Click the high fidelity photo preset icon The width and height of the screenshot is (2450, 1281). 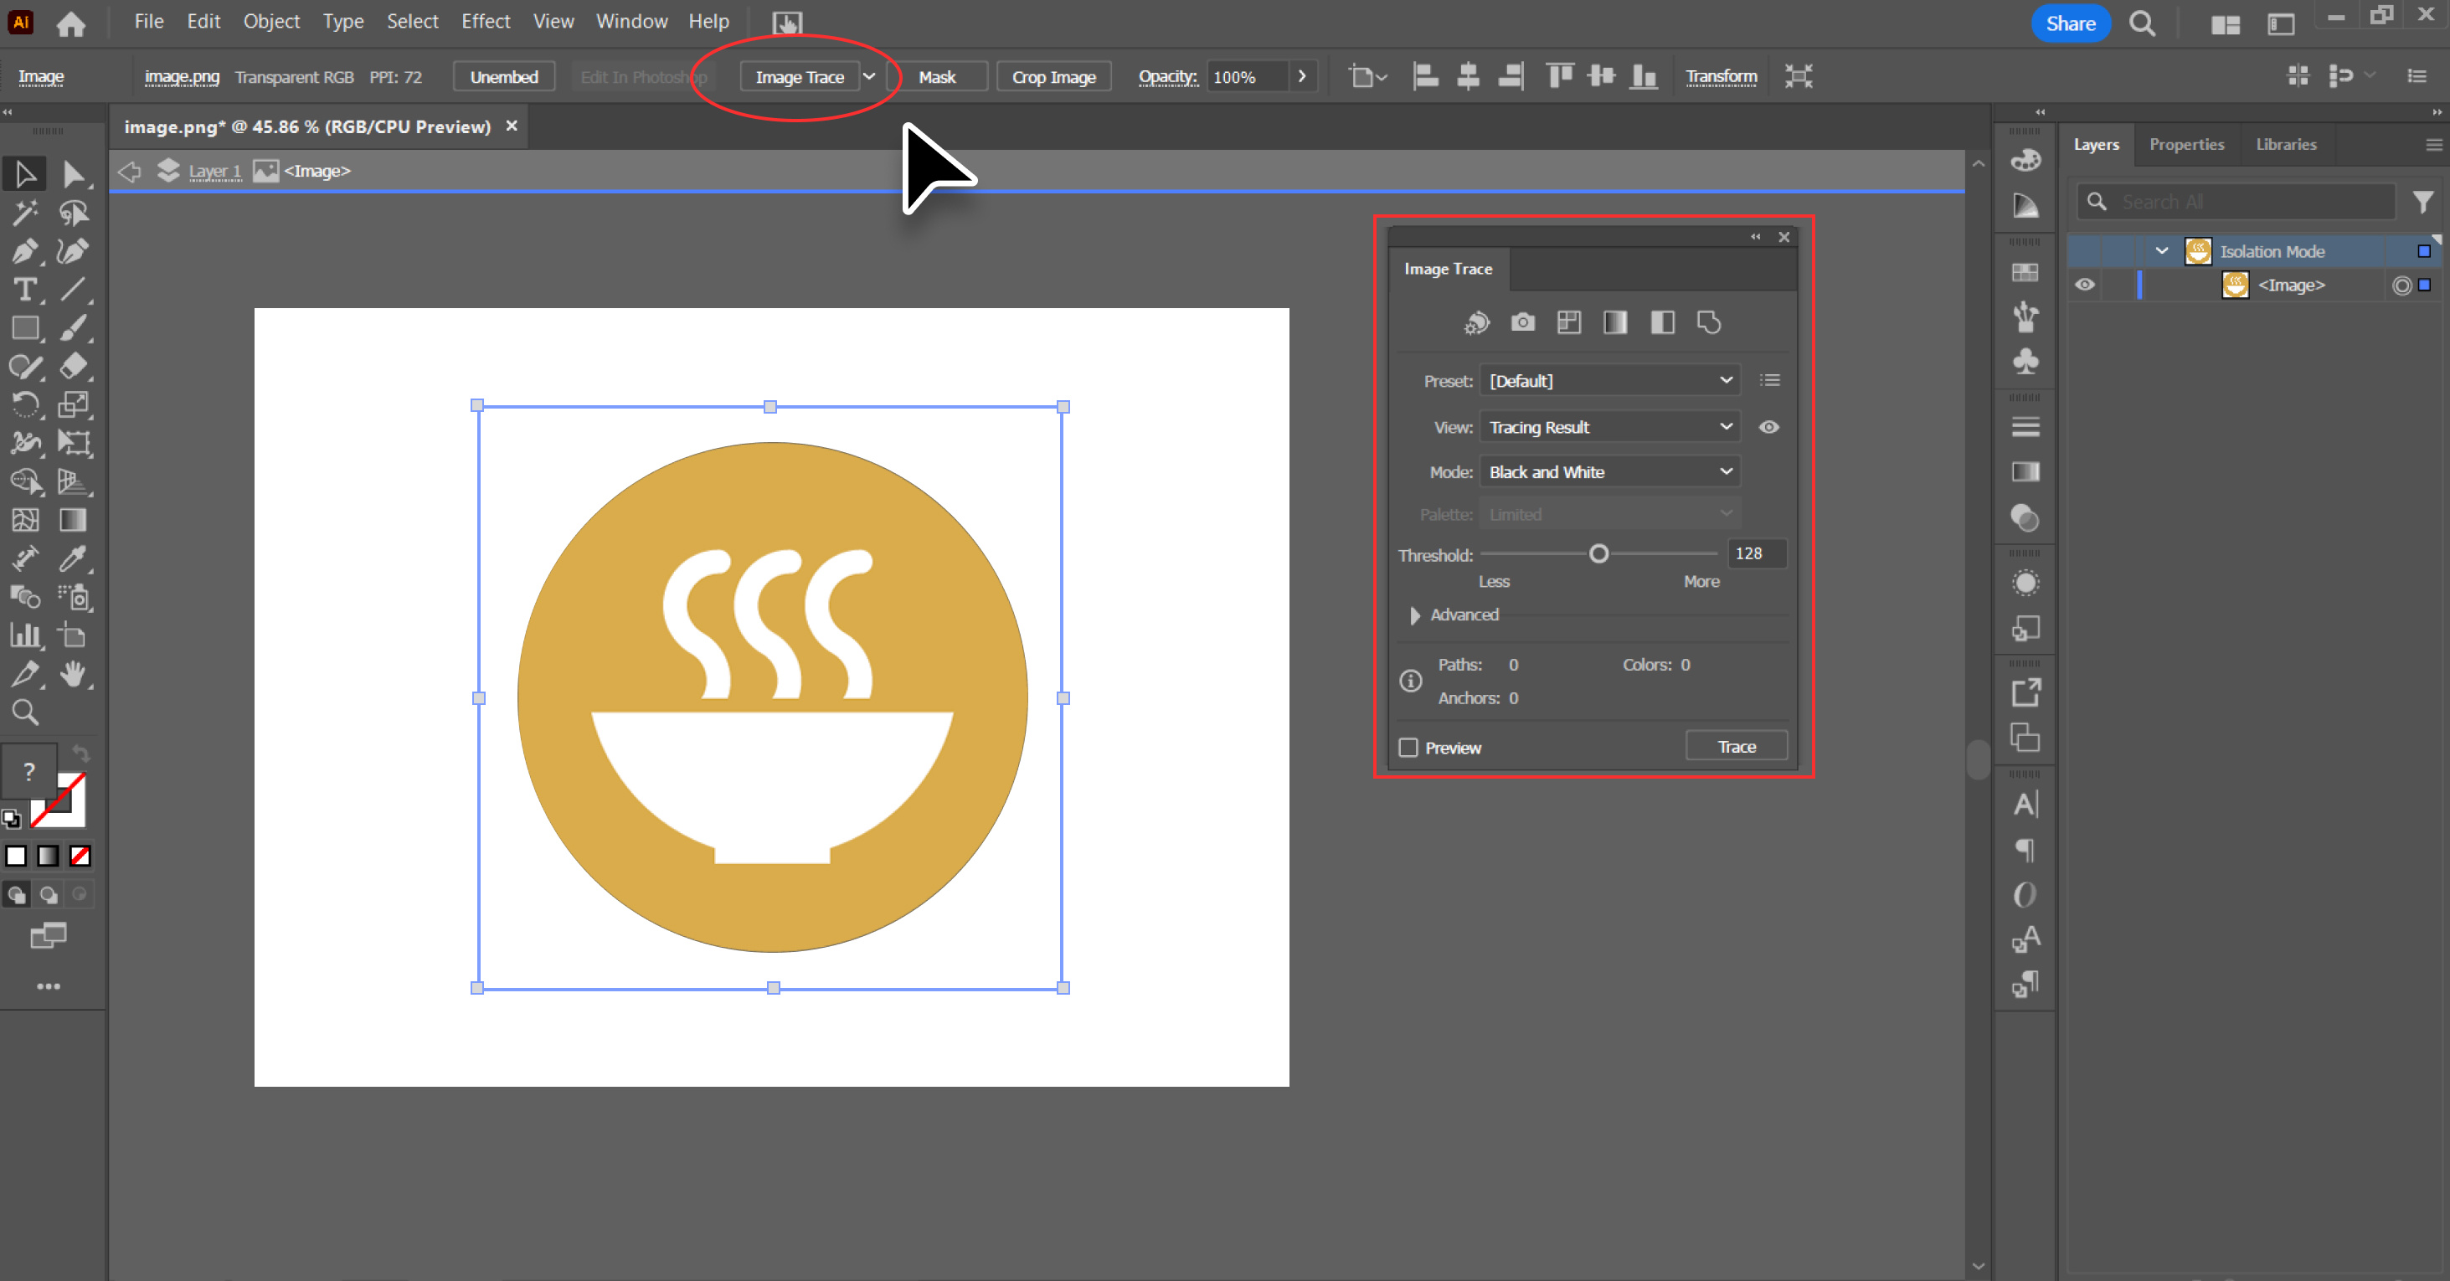pos(1521,322)
